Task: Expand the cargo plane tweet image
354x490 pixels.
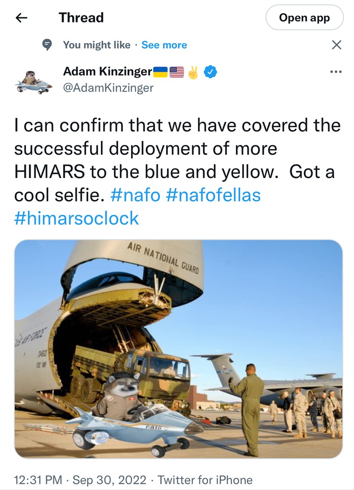Action: (178, 349)
